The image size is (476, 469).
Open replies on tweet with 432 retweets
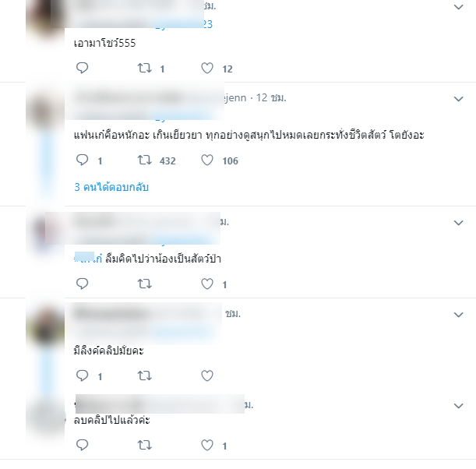coord(82,160)
